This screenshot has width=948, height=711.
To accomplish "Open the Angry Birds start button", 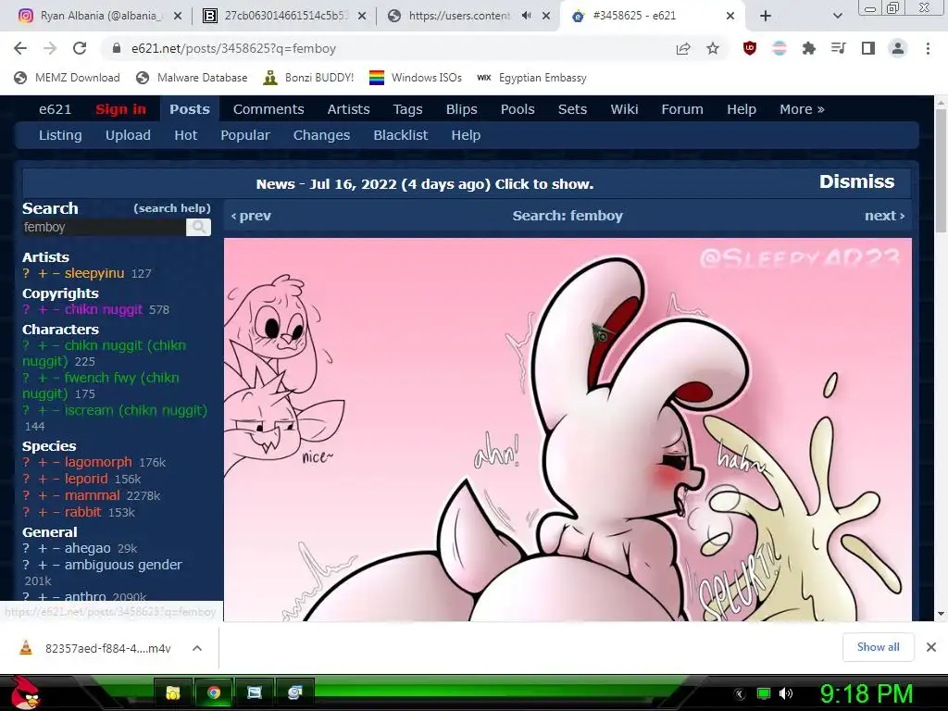I will pyautogui.click(x=25, y=692).
